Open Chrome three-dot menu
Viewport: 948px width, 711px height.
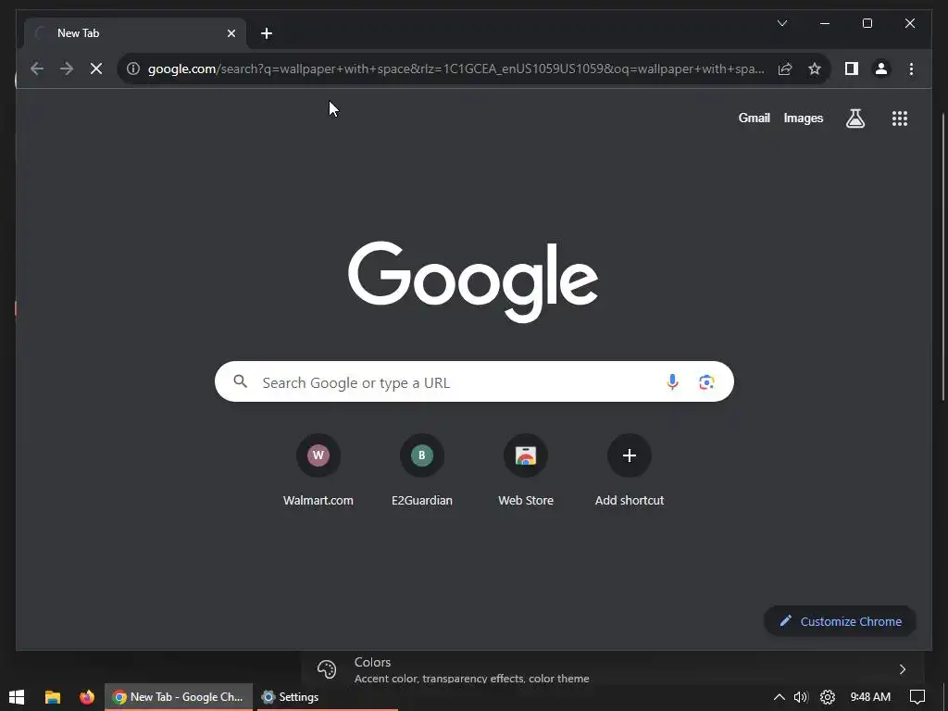(911, 69)
